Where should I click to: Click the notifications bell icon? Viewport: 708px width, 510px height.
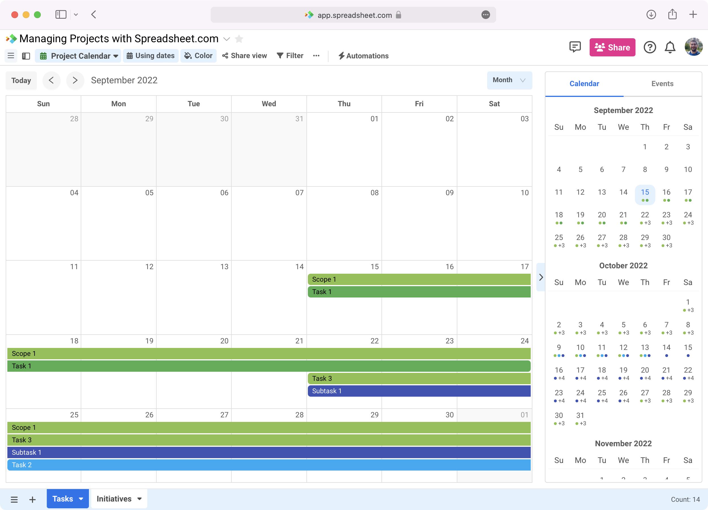[670, 48]
